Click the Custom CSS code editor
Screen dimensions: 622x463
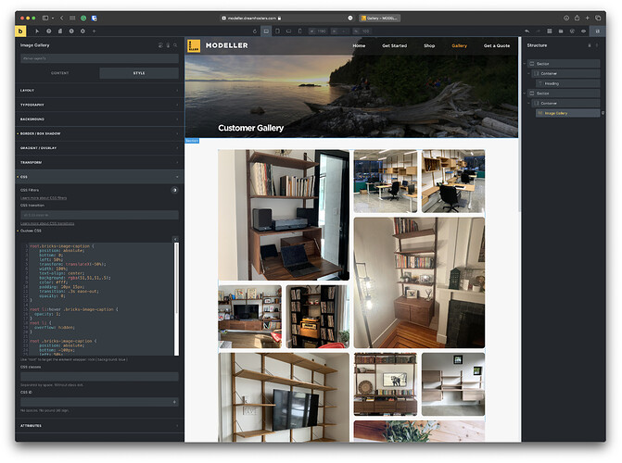[97, 299]
